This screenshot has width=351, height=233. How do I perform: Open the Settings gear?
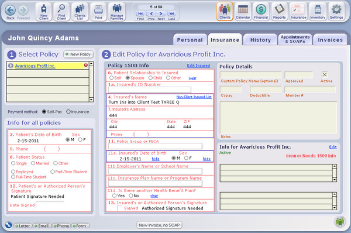point(336,12)
